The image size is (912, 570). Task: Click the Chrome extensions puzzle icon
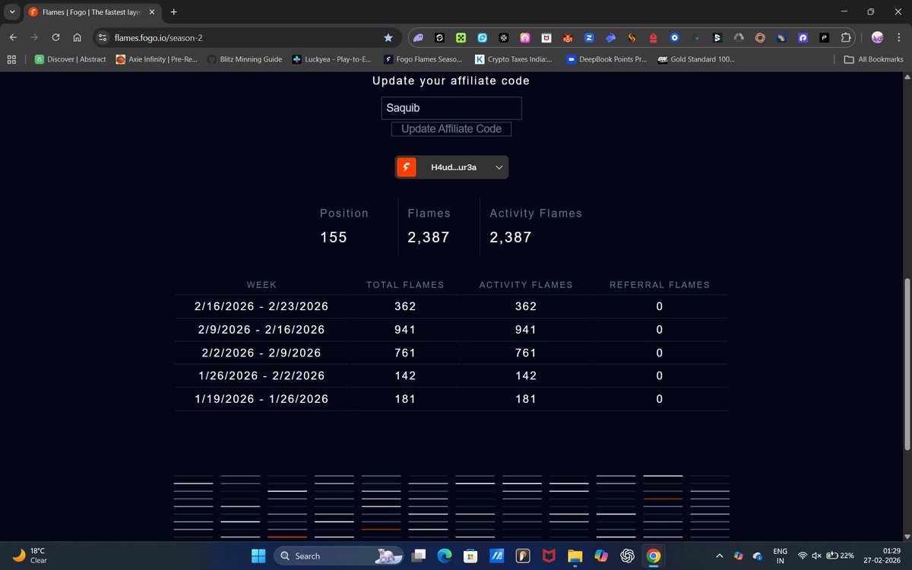tap(846, 36)
